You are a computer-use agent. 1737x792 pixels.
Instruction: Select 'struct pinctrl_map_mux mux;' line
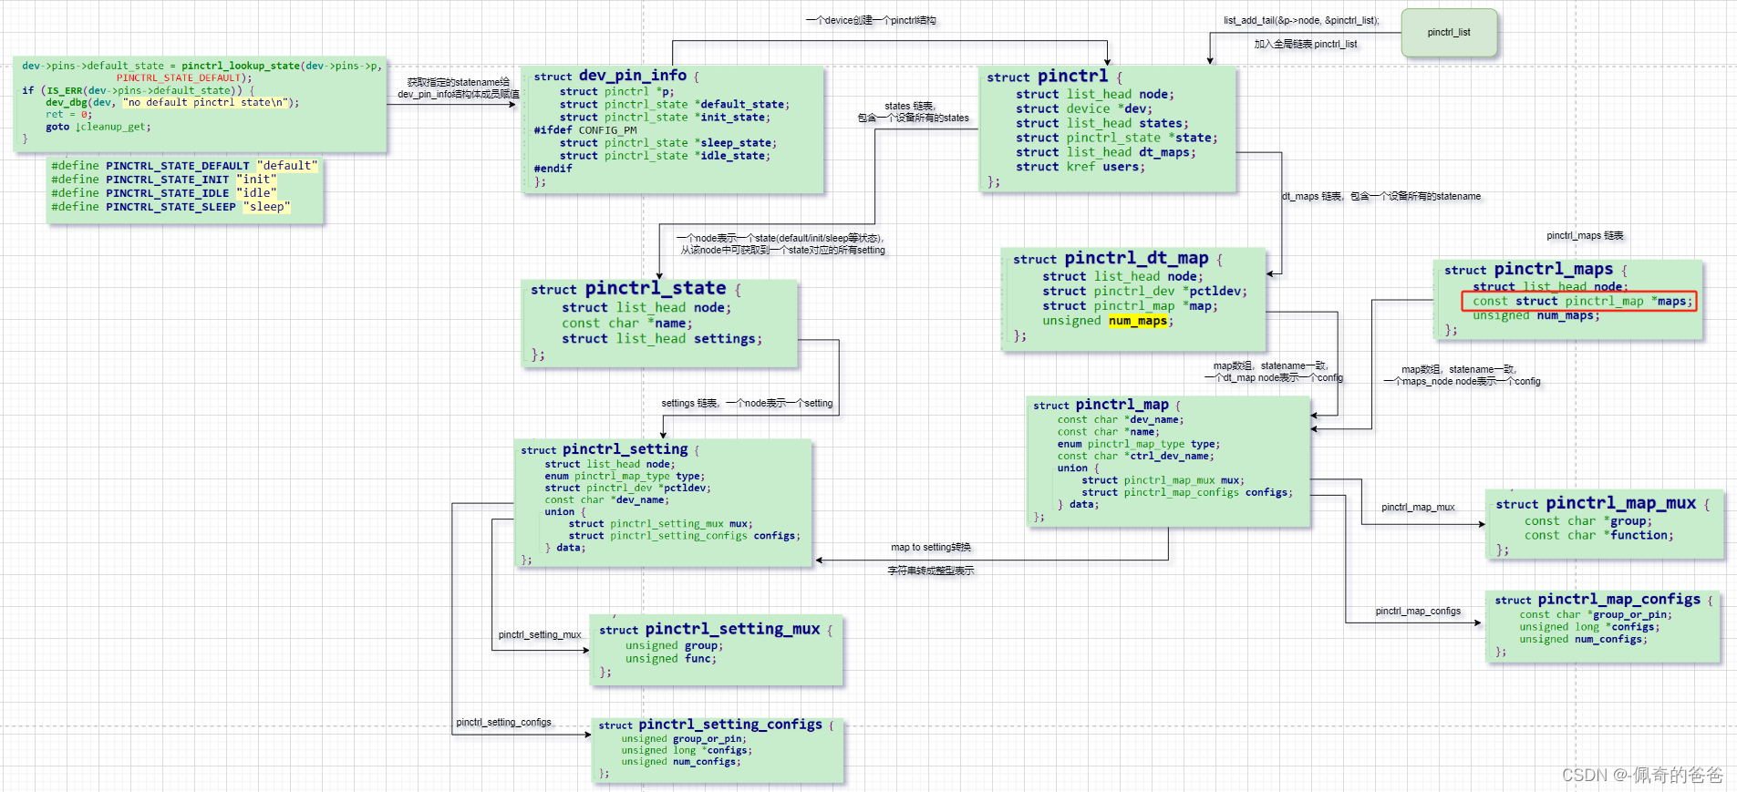click(x=1163, y=480)
